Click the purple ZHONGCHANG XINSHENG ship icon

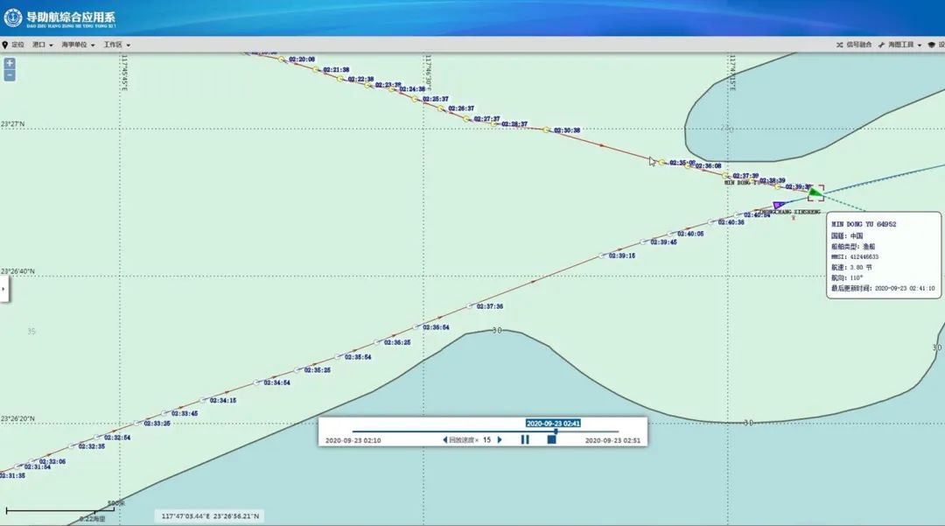(778, 205)
